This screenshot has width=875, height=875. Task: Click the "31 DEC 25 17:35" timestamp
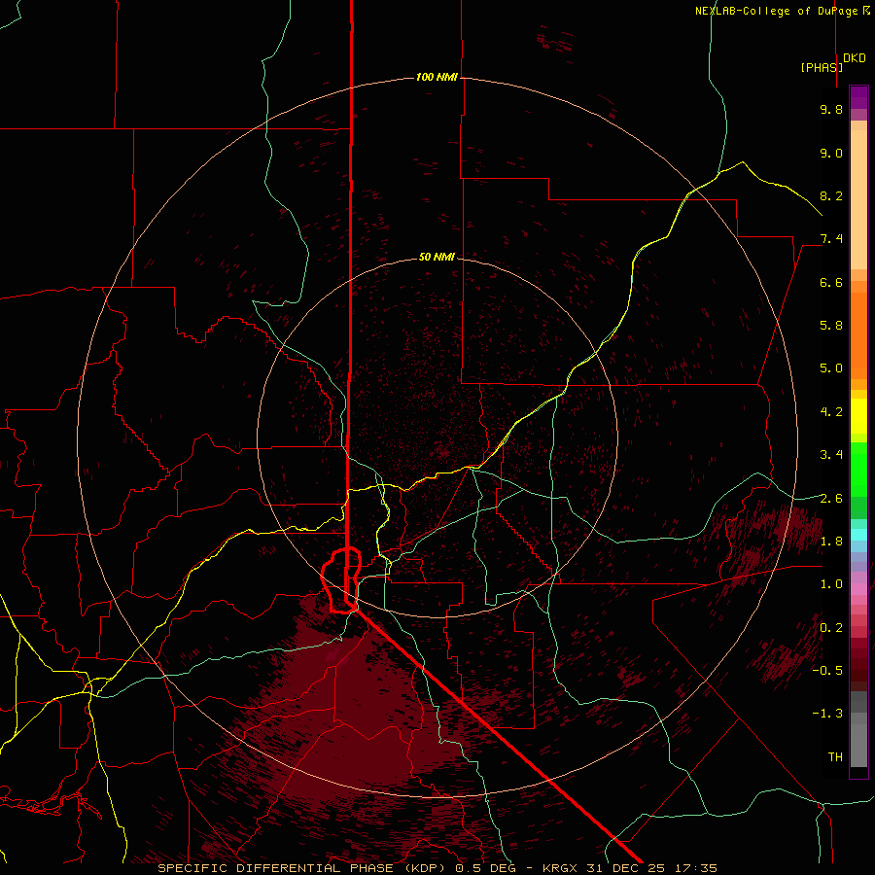(x=651, y=868)
